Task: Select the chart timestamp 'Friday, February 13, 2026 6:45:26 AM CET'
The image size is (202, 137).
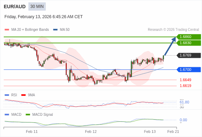Action: pos(43,17)
